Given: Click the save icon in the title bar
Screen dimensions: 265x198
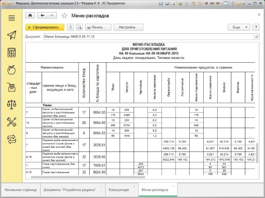Looking at the screenshot, I should coord(161,3).
